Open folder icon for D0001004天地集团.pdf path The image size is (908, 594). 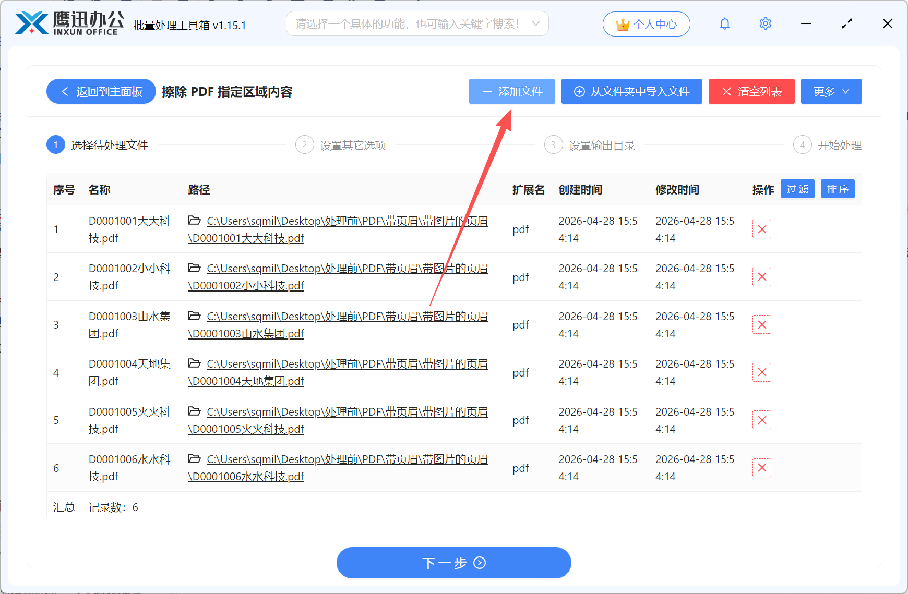(195, 363)
